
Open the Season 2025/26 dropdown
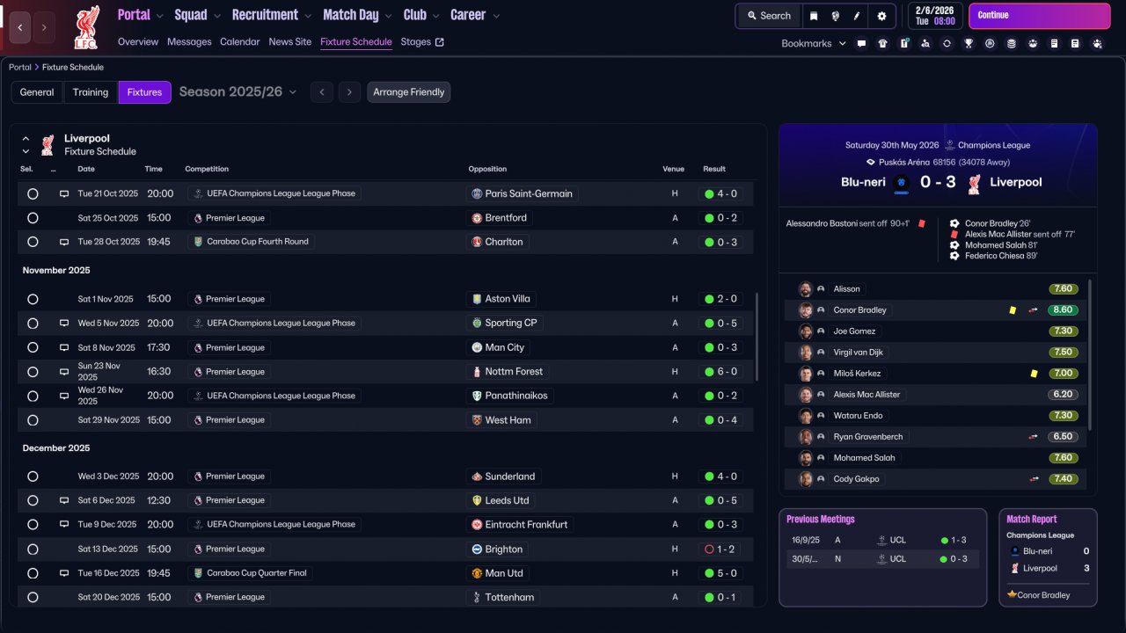tap(238, 91)
